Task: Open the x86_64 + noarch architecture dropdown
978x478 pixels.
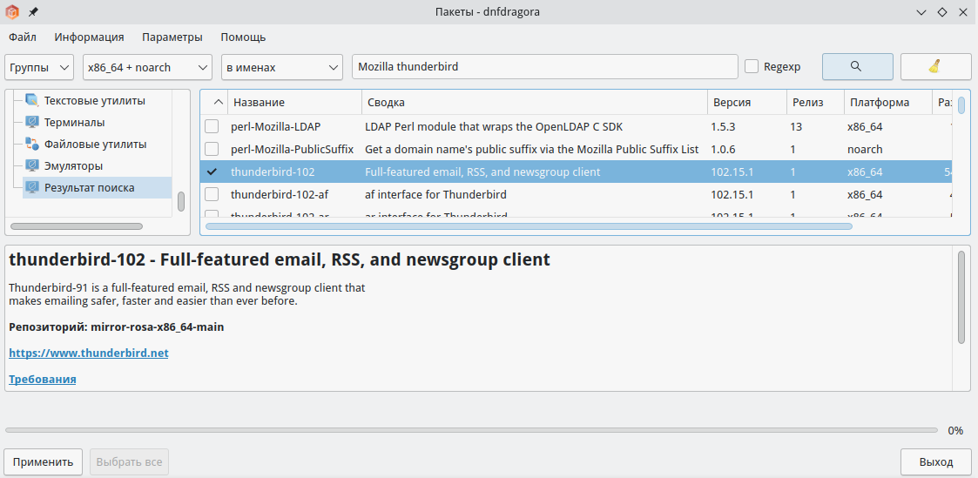Action: (x=147, y=67)
